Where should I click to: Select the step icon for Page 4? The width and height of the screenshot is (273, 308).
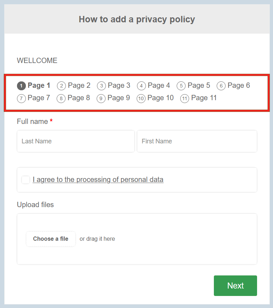pos(141,85)
